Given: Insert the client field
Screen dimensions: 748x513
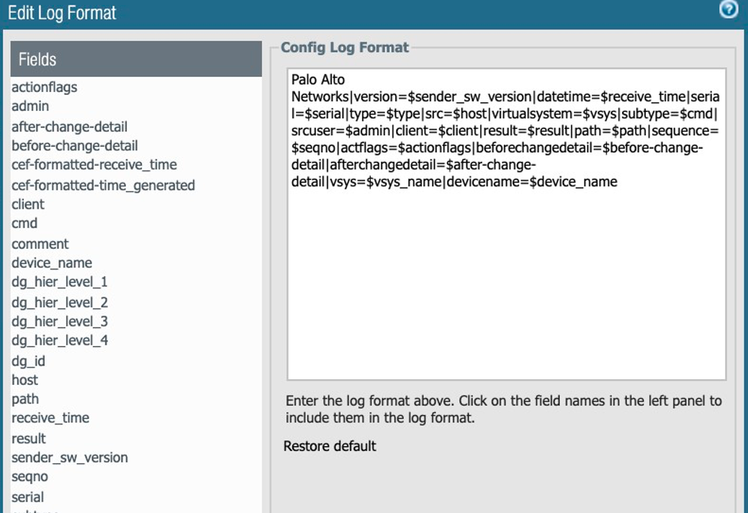Looking at the screenshot, I should click(28, 204).
